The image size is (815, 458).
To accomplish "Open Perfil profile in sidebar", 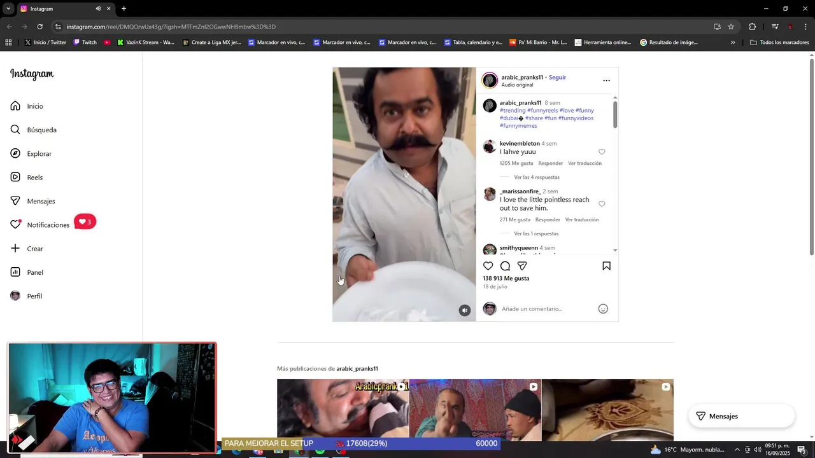I will tap(26, 296).
